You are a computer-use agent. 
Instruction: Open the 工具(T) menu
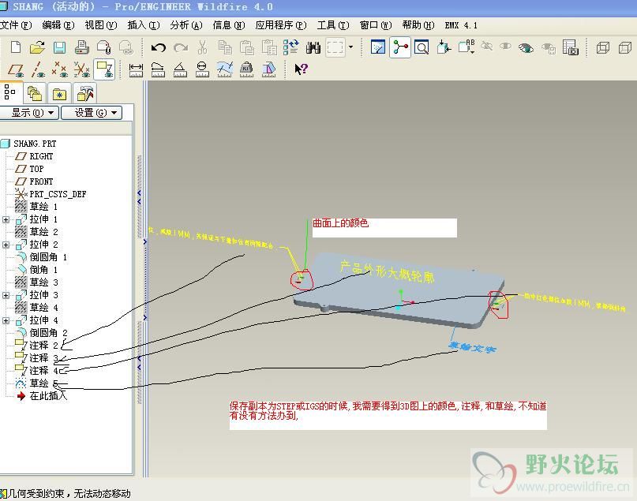point(333,25)
